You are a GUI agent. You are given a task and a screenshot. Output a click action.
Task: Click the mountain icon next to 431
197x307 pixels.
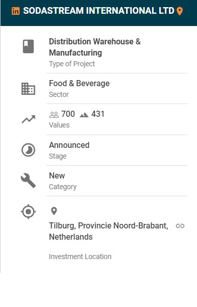(x=84, y=115)
